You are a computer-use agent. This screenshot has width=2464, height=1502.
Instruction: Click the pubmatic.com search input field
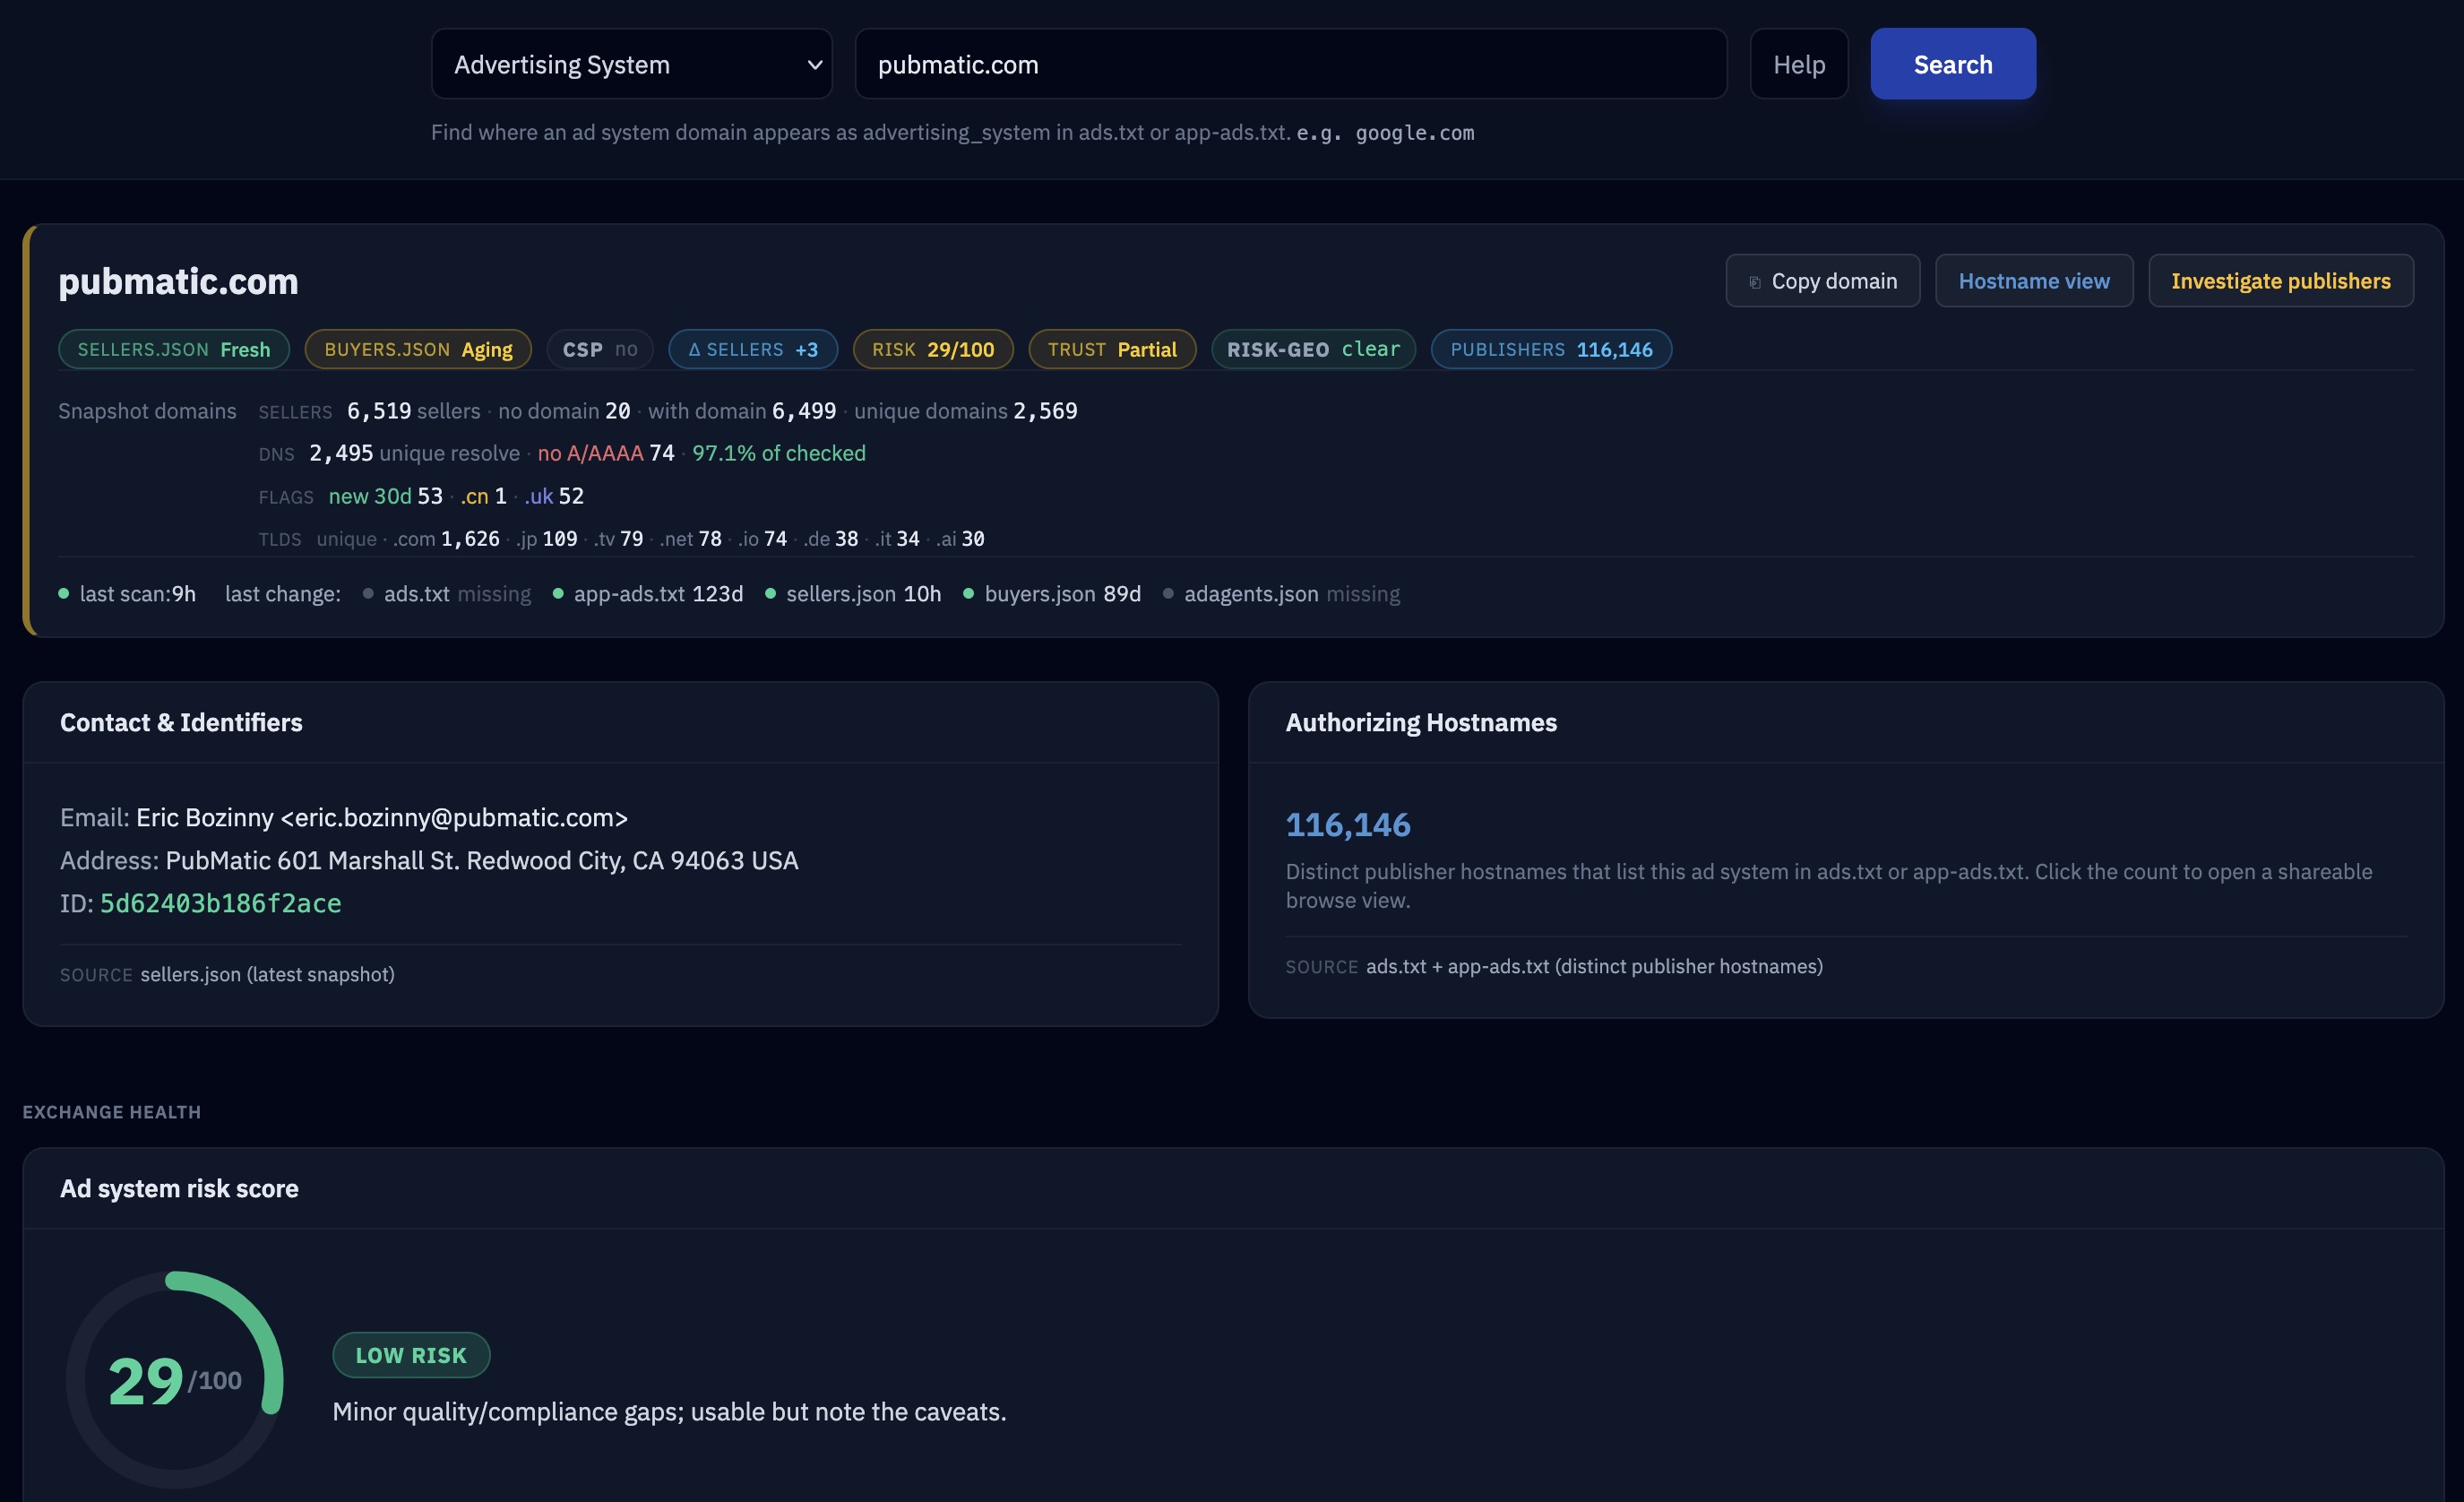pos(1290,64)
